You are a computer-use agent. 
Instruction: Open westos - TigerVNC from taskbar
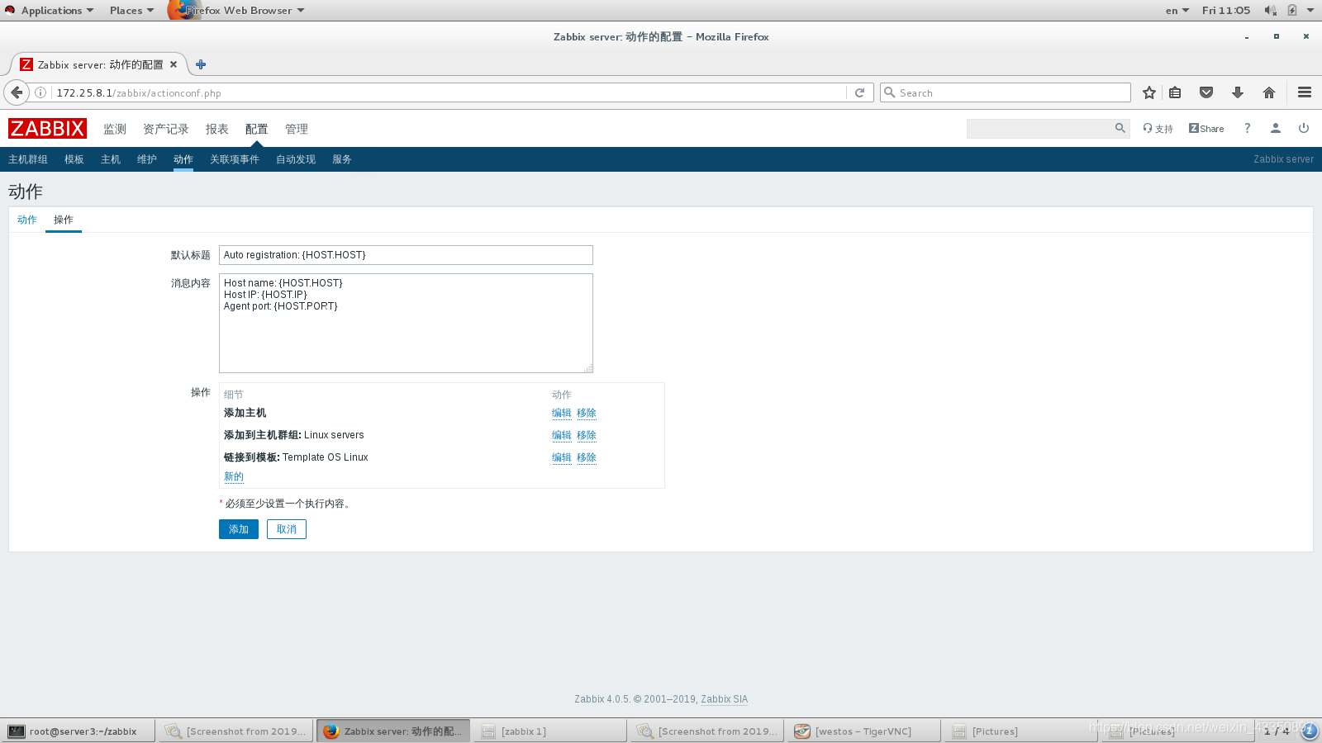point(863,731)
